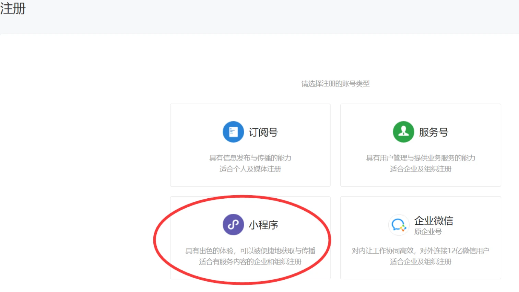519x292 pixels.
Task: Choose the 订阅号 registration card
Action: click(250, 145)
